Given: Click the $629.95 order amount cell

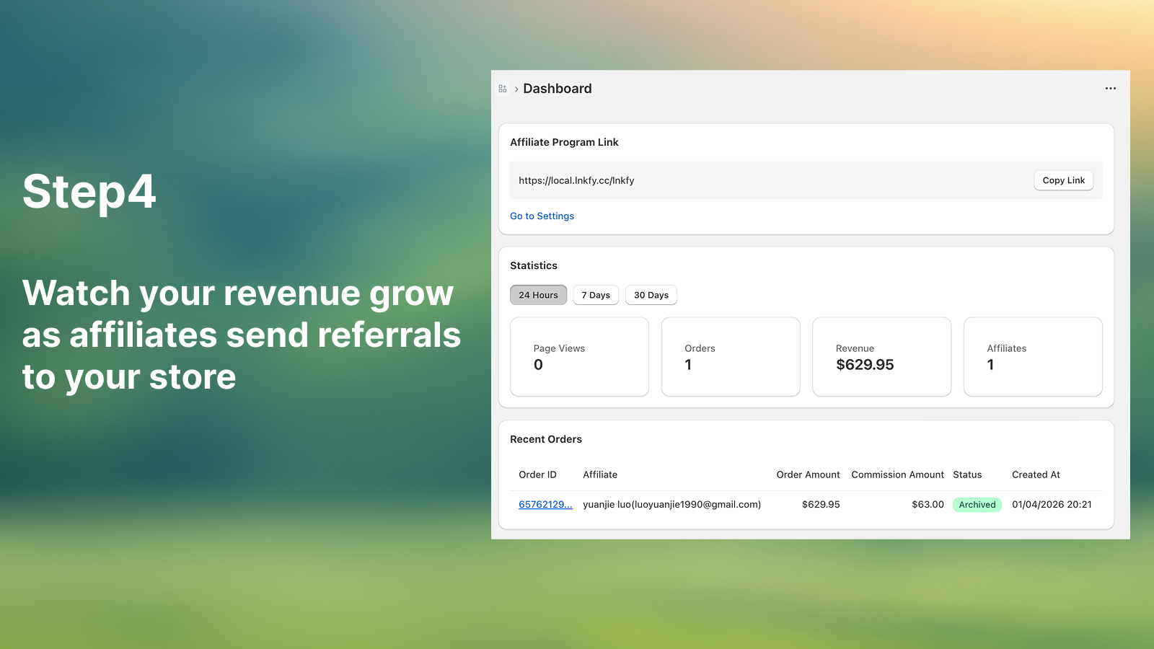Looking at the screenshot, I should [821, 505].
